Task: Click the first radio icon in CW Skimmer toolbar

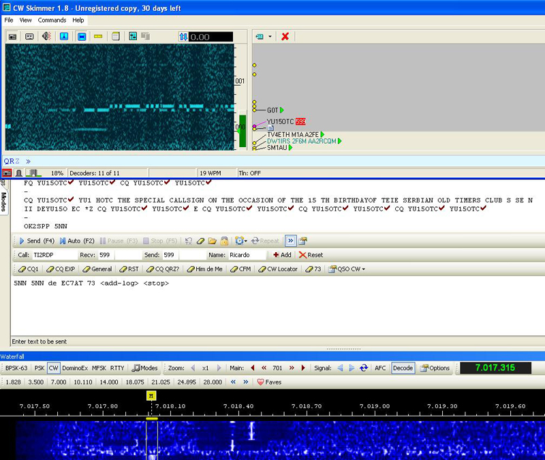Action: click(x=12, y=37)
